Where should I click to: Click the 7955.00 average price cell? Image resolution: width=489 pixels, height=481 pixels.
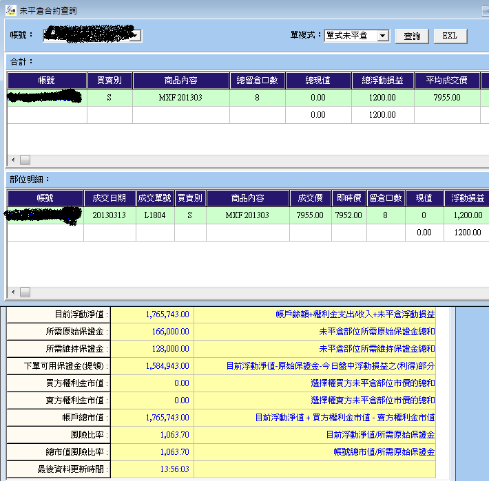click(x=447, y=98)
